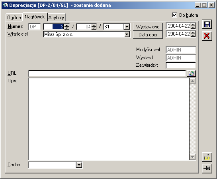
Task: Click the year 04 spinner up arrow
Action: (x=94, y=25)
